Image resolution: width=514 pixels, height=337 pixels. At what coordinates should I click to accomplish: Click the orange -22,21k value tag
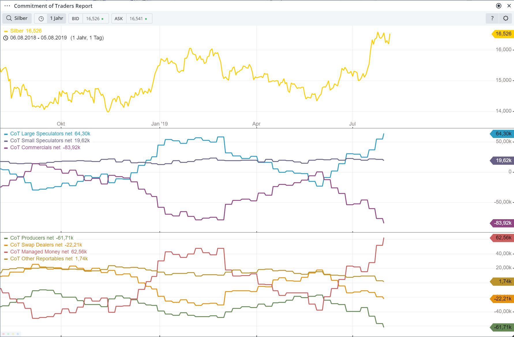point(502,299)
